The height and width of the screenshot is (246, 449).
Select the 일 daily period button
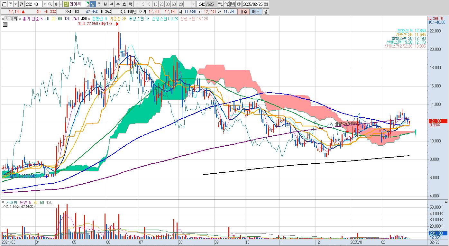point(93,4)
